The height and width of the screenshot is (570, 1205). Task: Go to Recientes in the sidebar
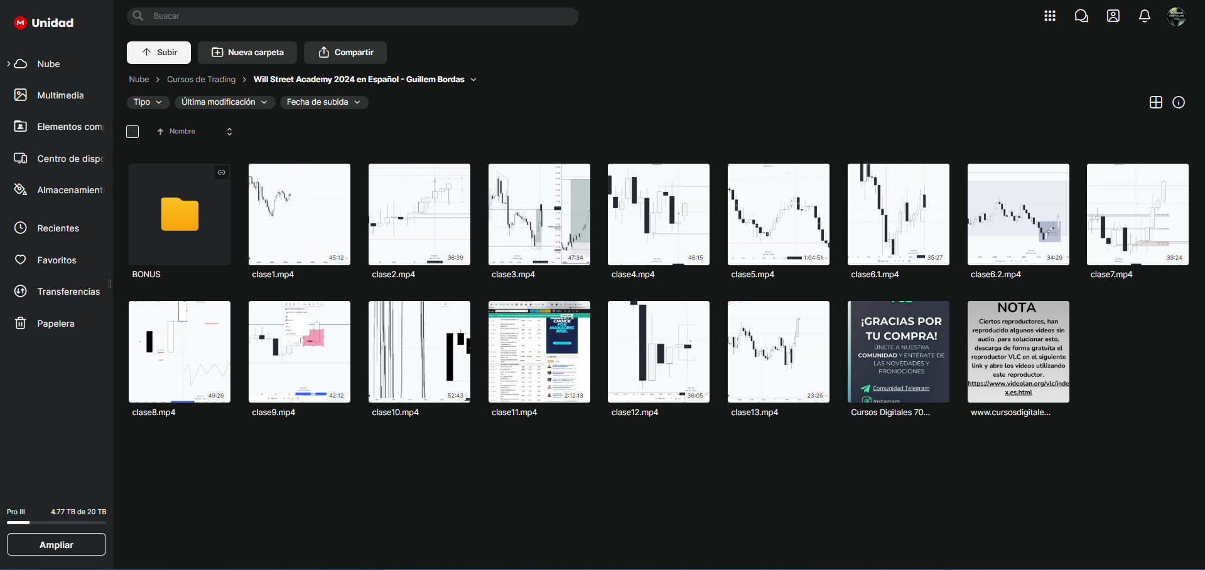[x=58, y=228]
